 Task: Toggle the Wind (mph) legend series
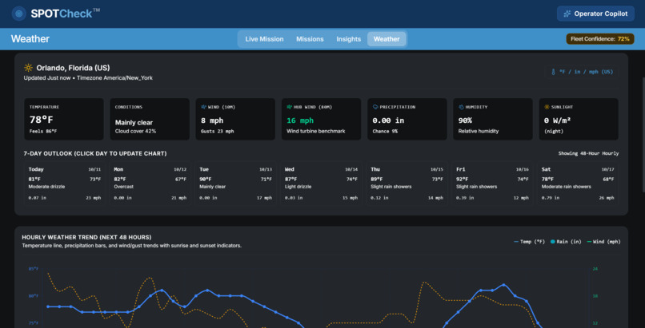pos(604,242)
